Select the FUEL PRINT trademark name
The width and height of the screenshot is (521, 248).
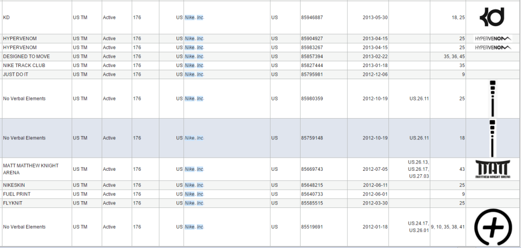(x=17, y=194)
